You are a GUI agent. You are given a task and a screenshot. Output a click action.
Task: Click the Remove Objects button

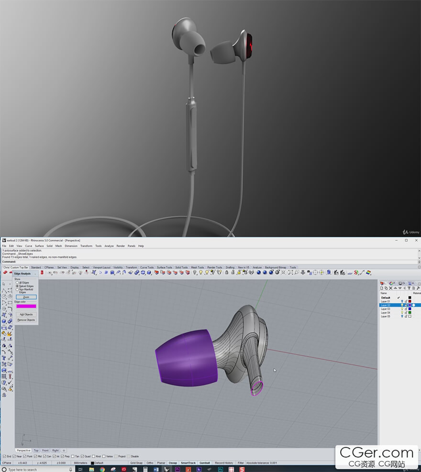click(x=26, y=320)
